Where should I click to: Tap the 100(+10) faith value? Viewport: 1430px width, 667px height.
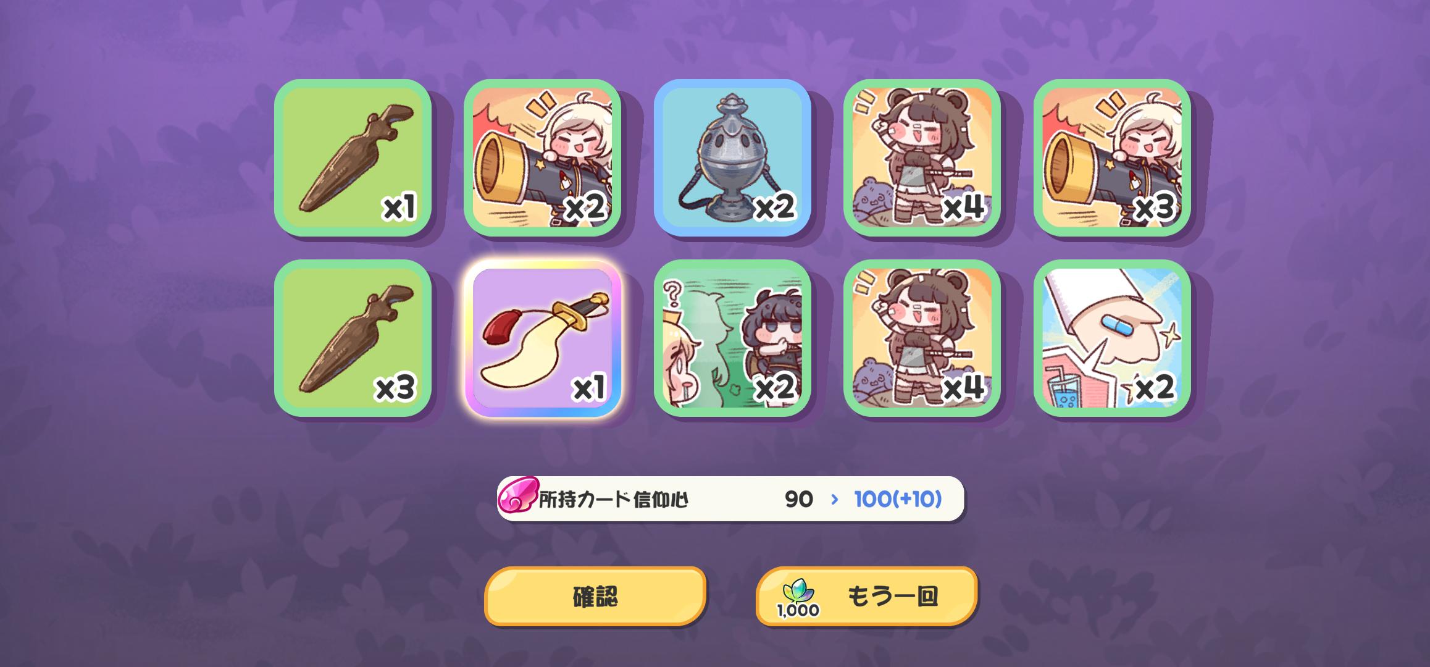898,499
